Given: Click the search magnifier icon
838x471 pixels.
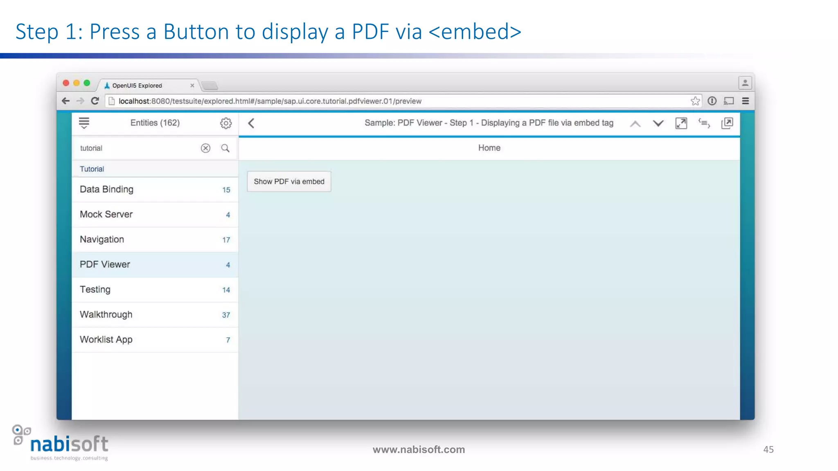Looking at the screenshot, I should pos(225,148).
